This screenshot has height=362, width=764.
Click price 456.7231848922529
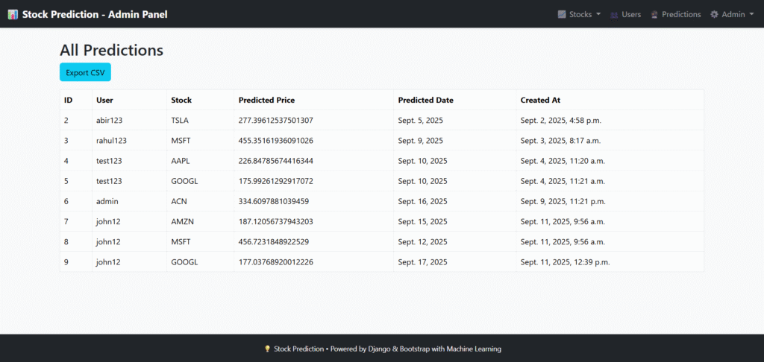273,241
